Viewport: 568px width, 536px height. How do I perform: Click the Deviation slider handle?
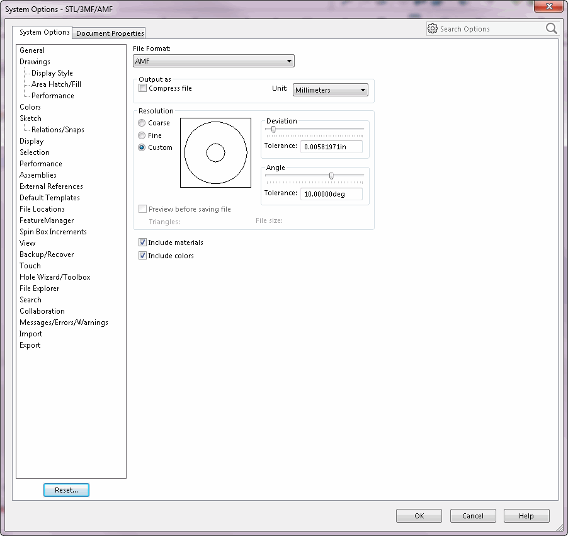(273, 129)
